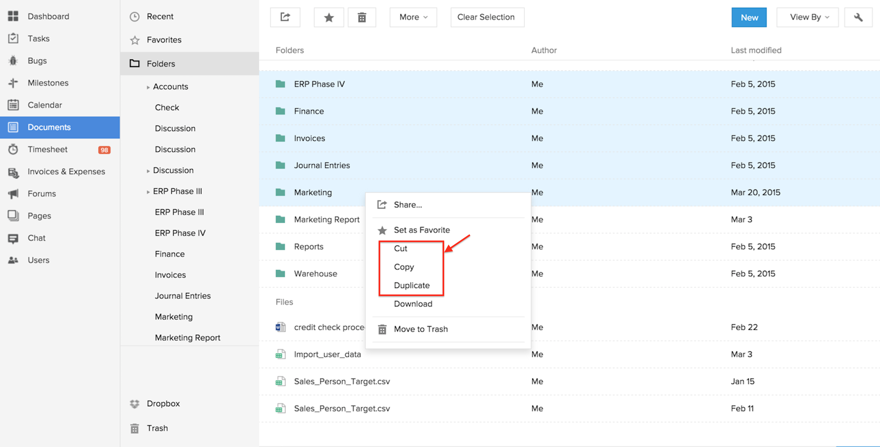Open Milestones in left navigation
The image size is (880, 447).
(x=48, y=83)
